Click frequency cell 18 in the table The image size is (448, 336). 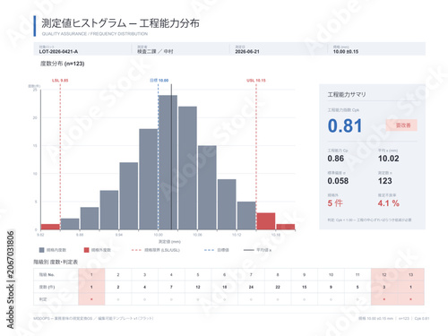[x=225, y=287]
